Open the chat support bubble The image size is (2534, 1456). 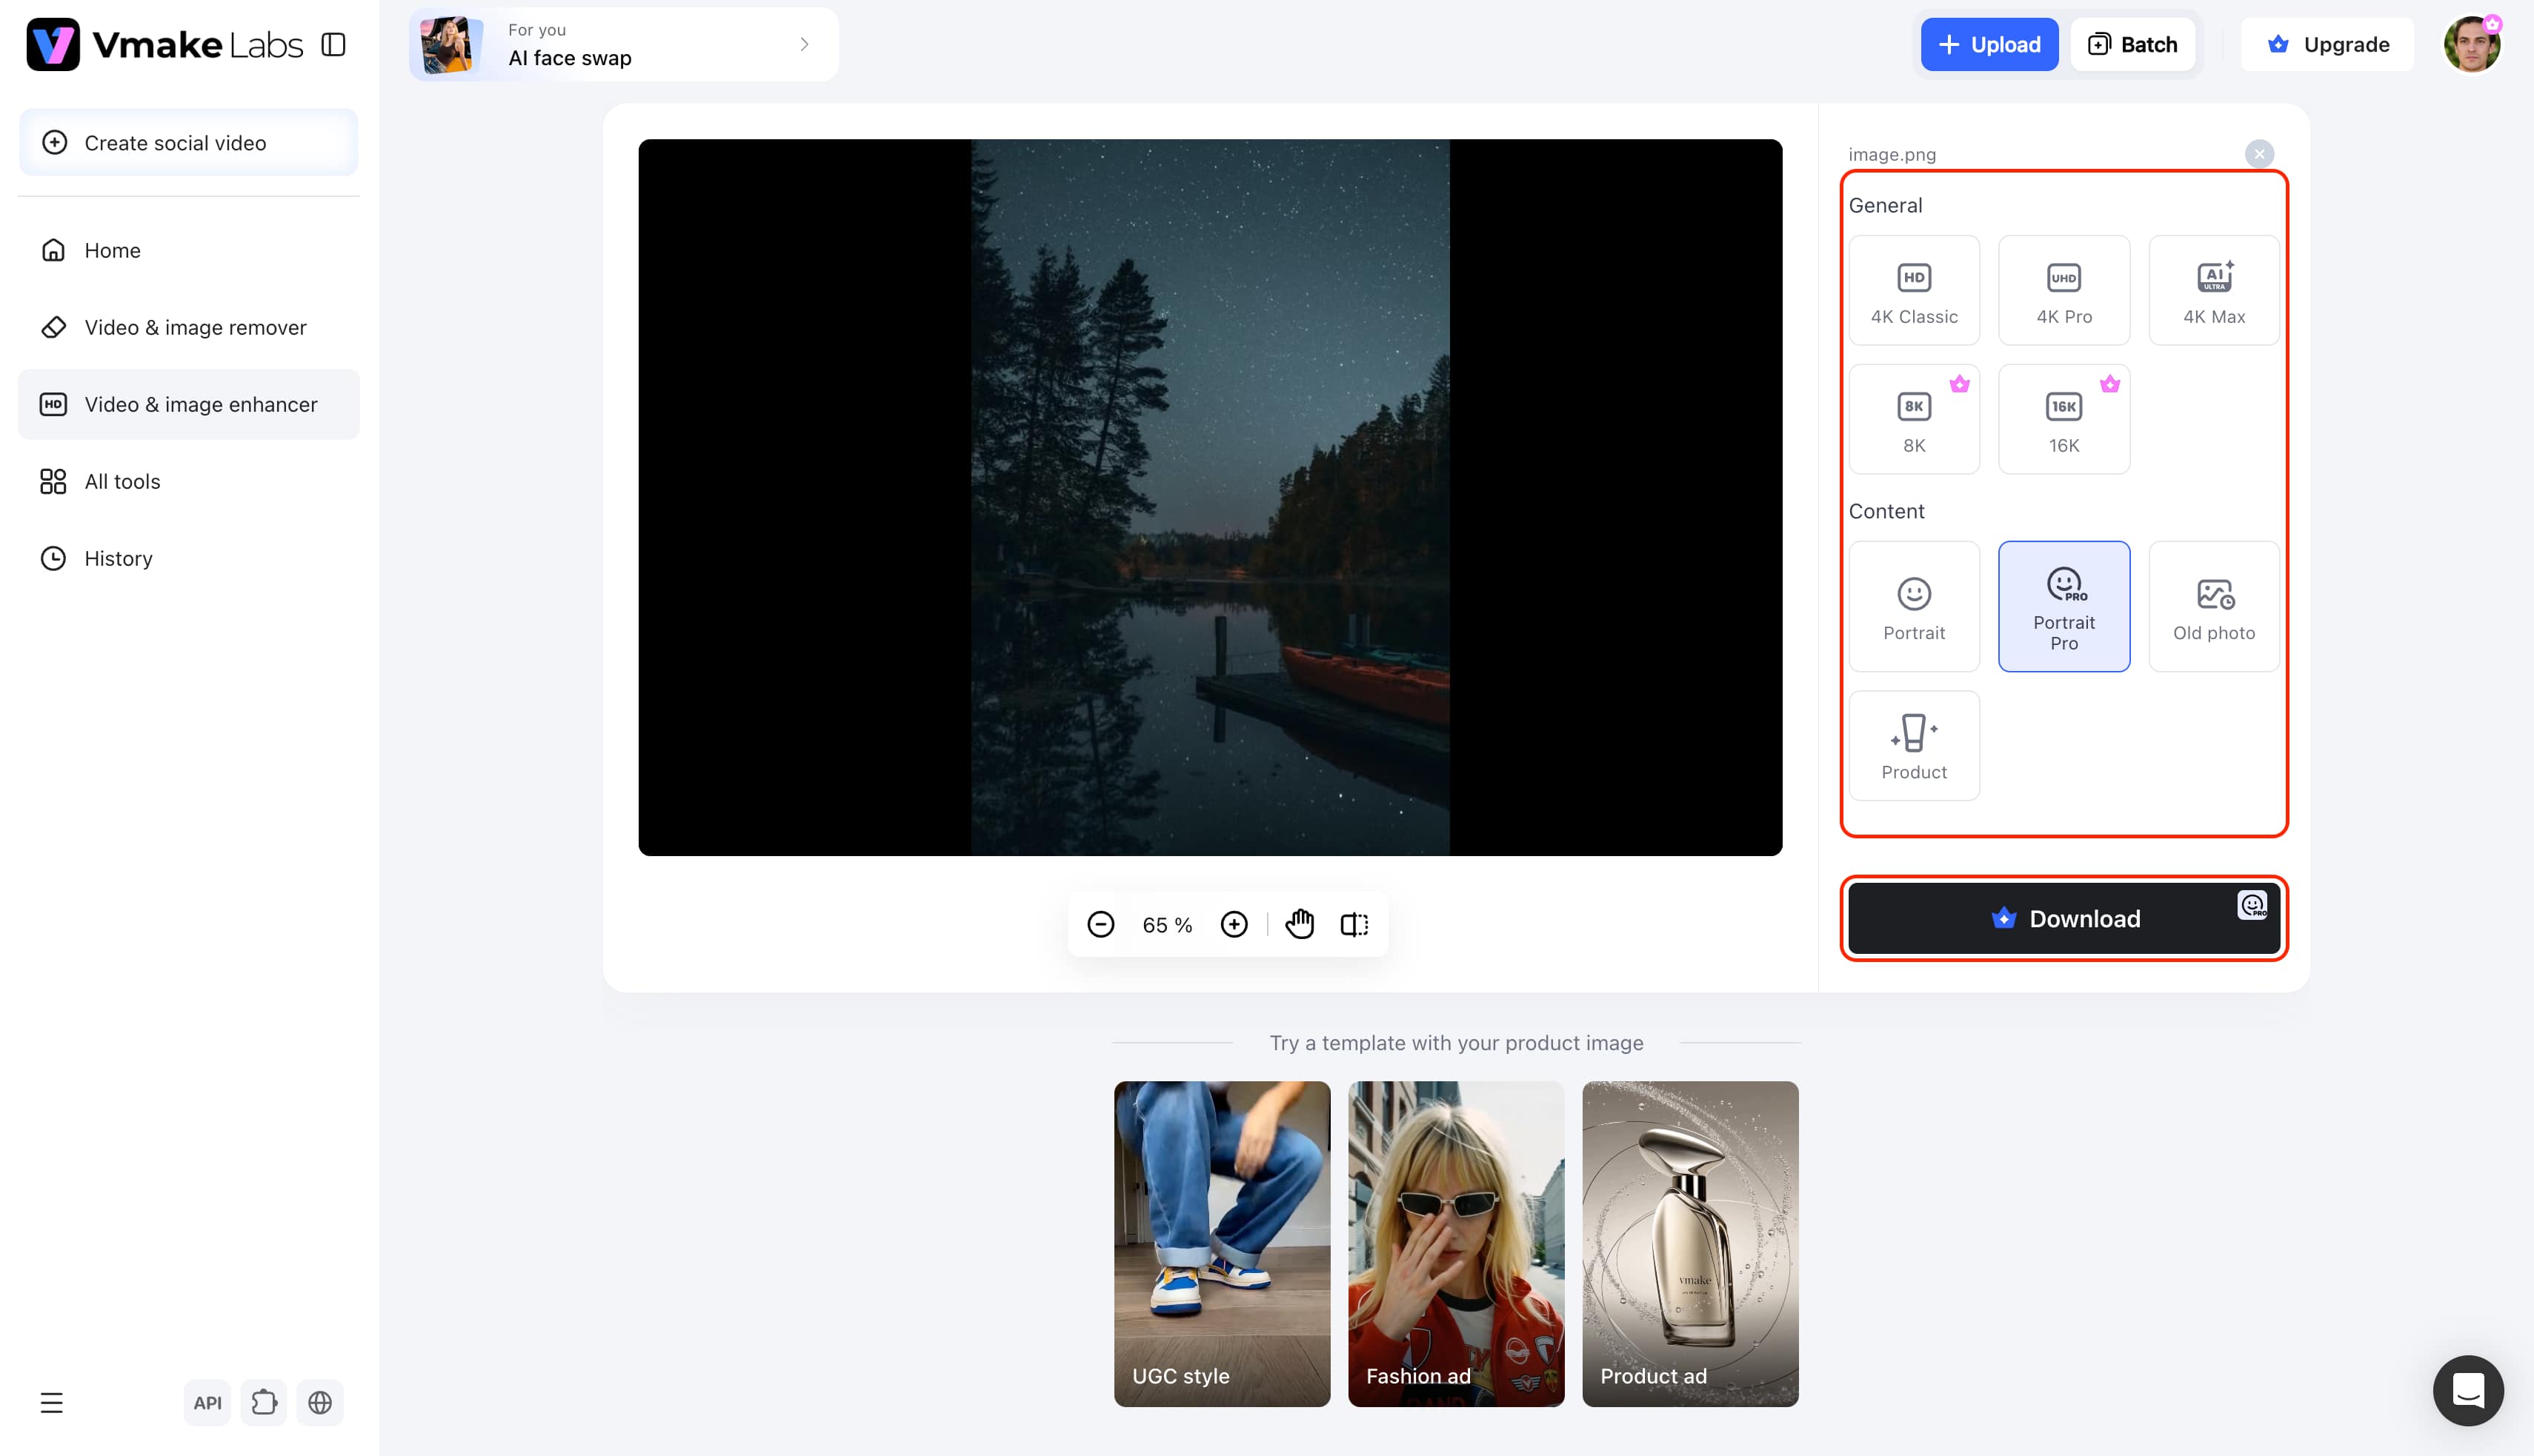(x=2468, y=1390)
